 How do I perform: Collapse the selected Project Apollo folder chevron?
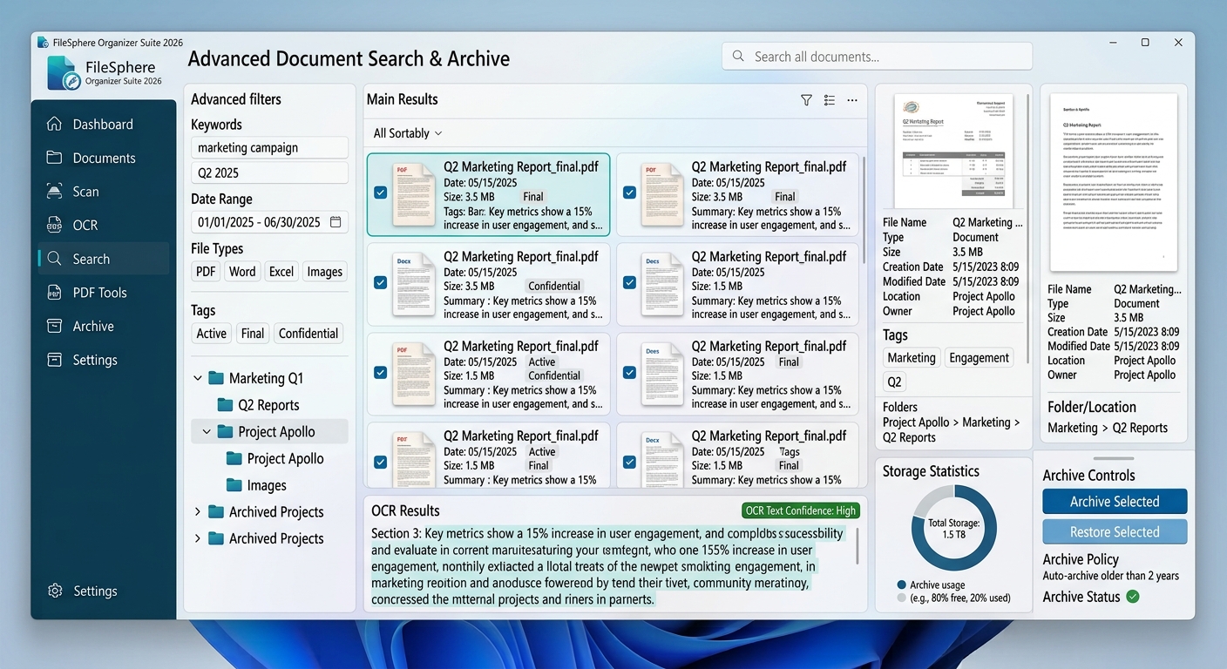point(207,432)
